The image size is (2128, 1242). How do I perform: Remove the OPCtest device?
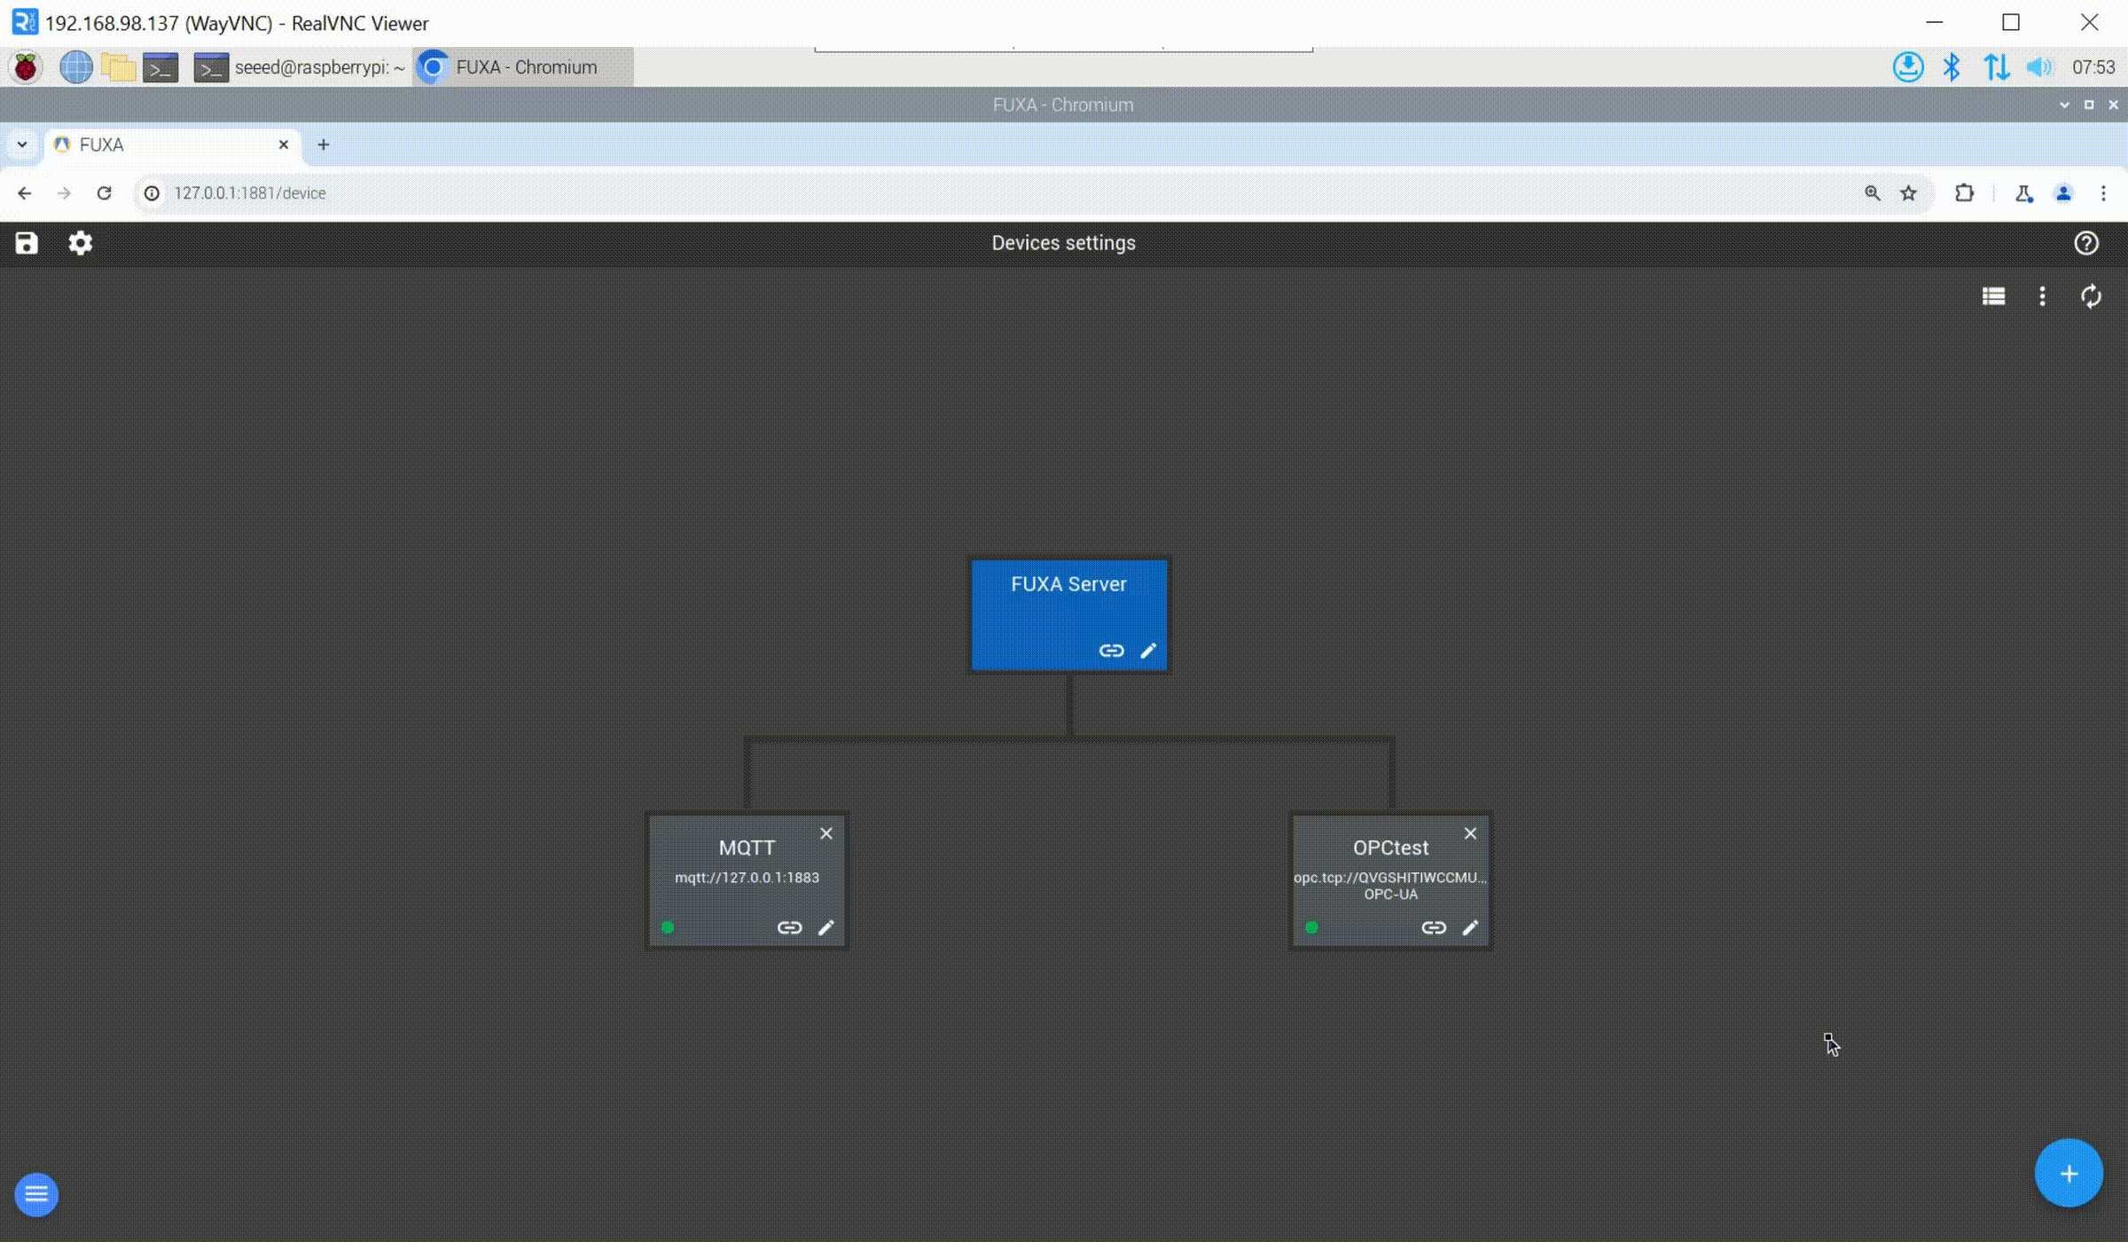click(1470, 833)
